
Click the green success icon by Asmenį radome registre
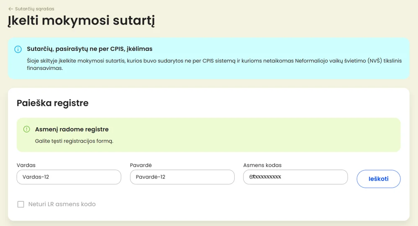pos(27,129)
